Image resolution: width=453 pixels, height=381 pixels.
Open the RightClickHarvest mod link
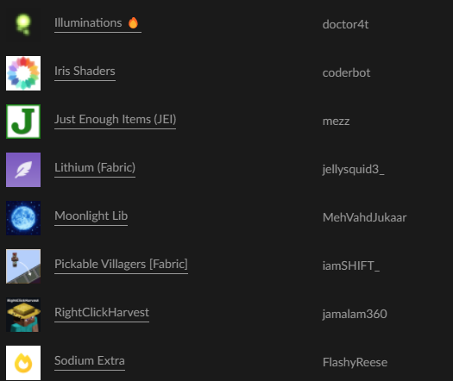tap(102, 312)
